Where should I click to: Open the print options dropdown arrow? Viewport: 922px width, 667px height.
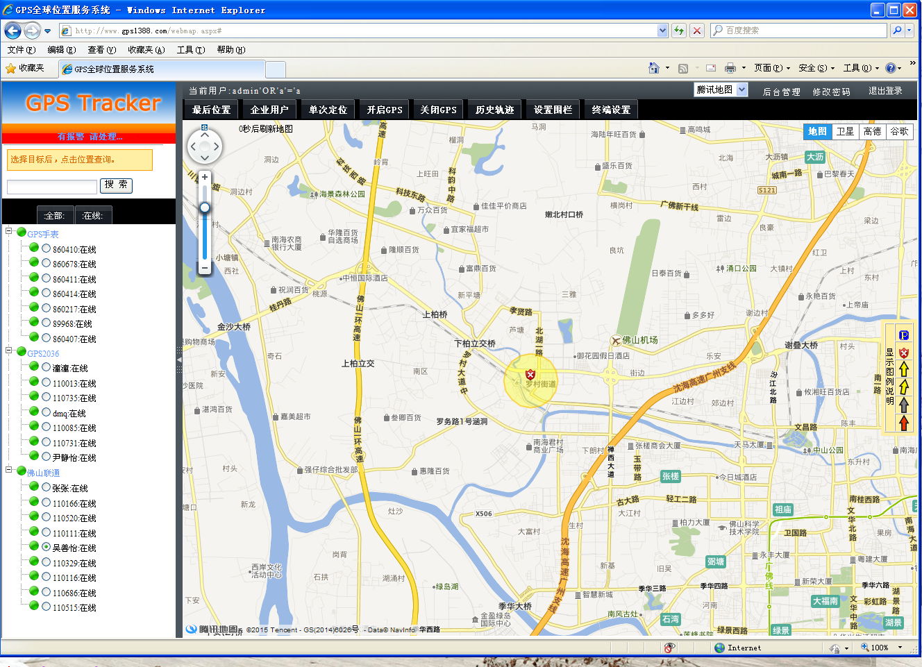[x=744, y=68]
